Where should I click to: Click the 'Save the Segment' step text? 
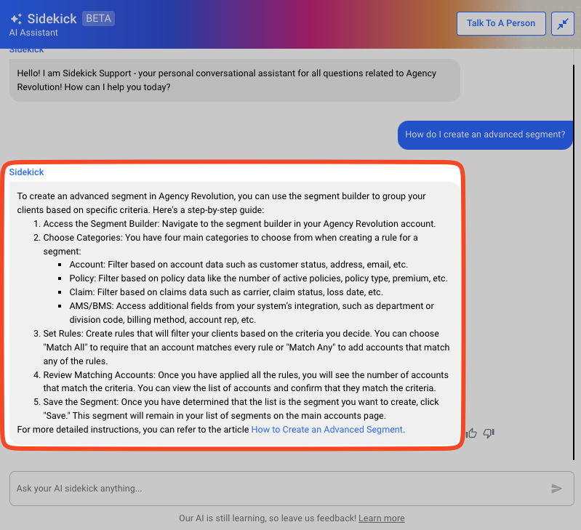[x=241, y=409]
